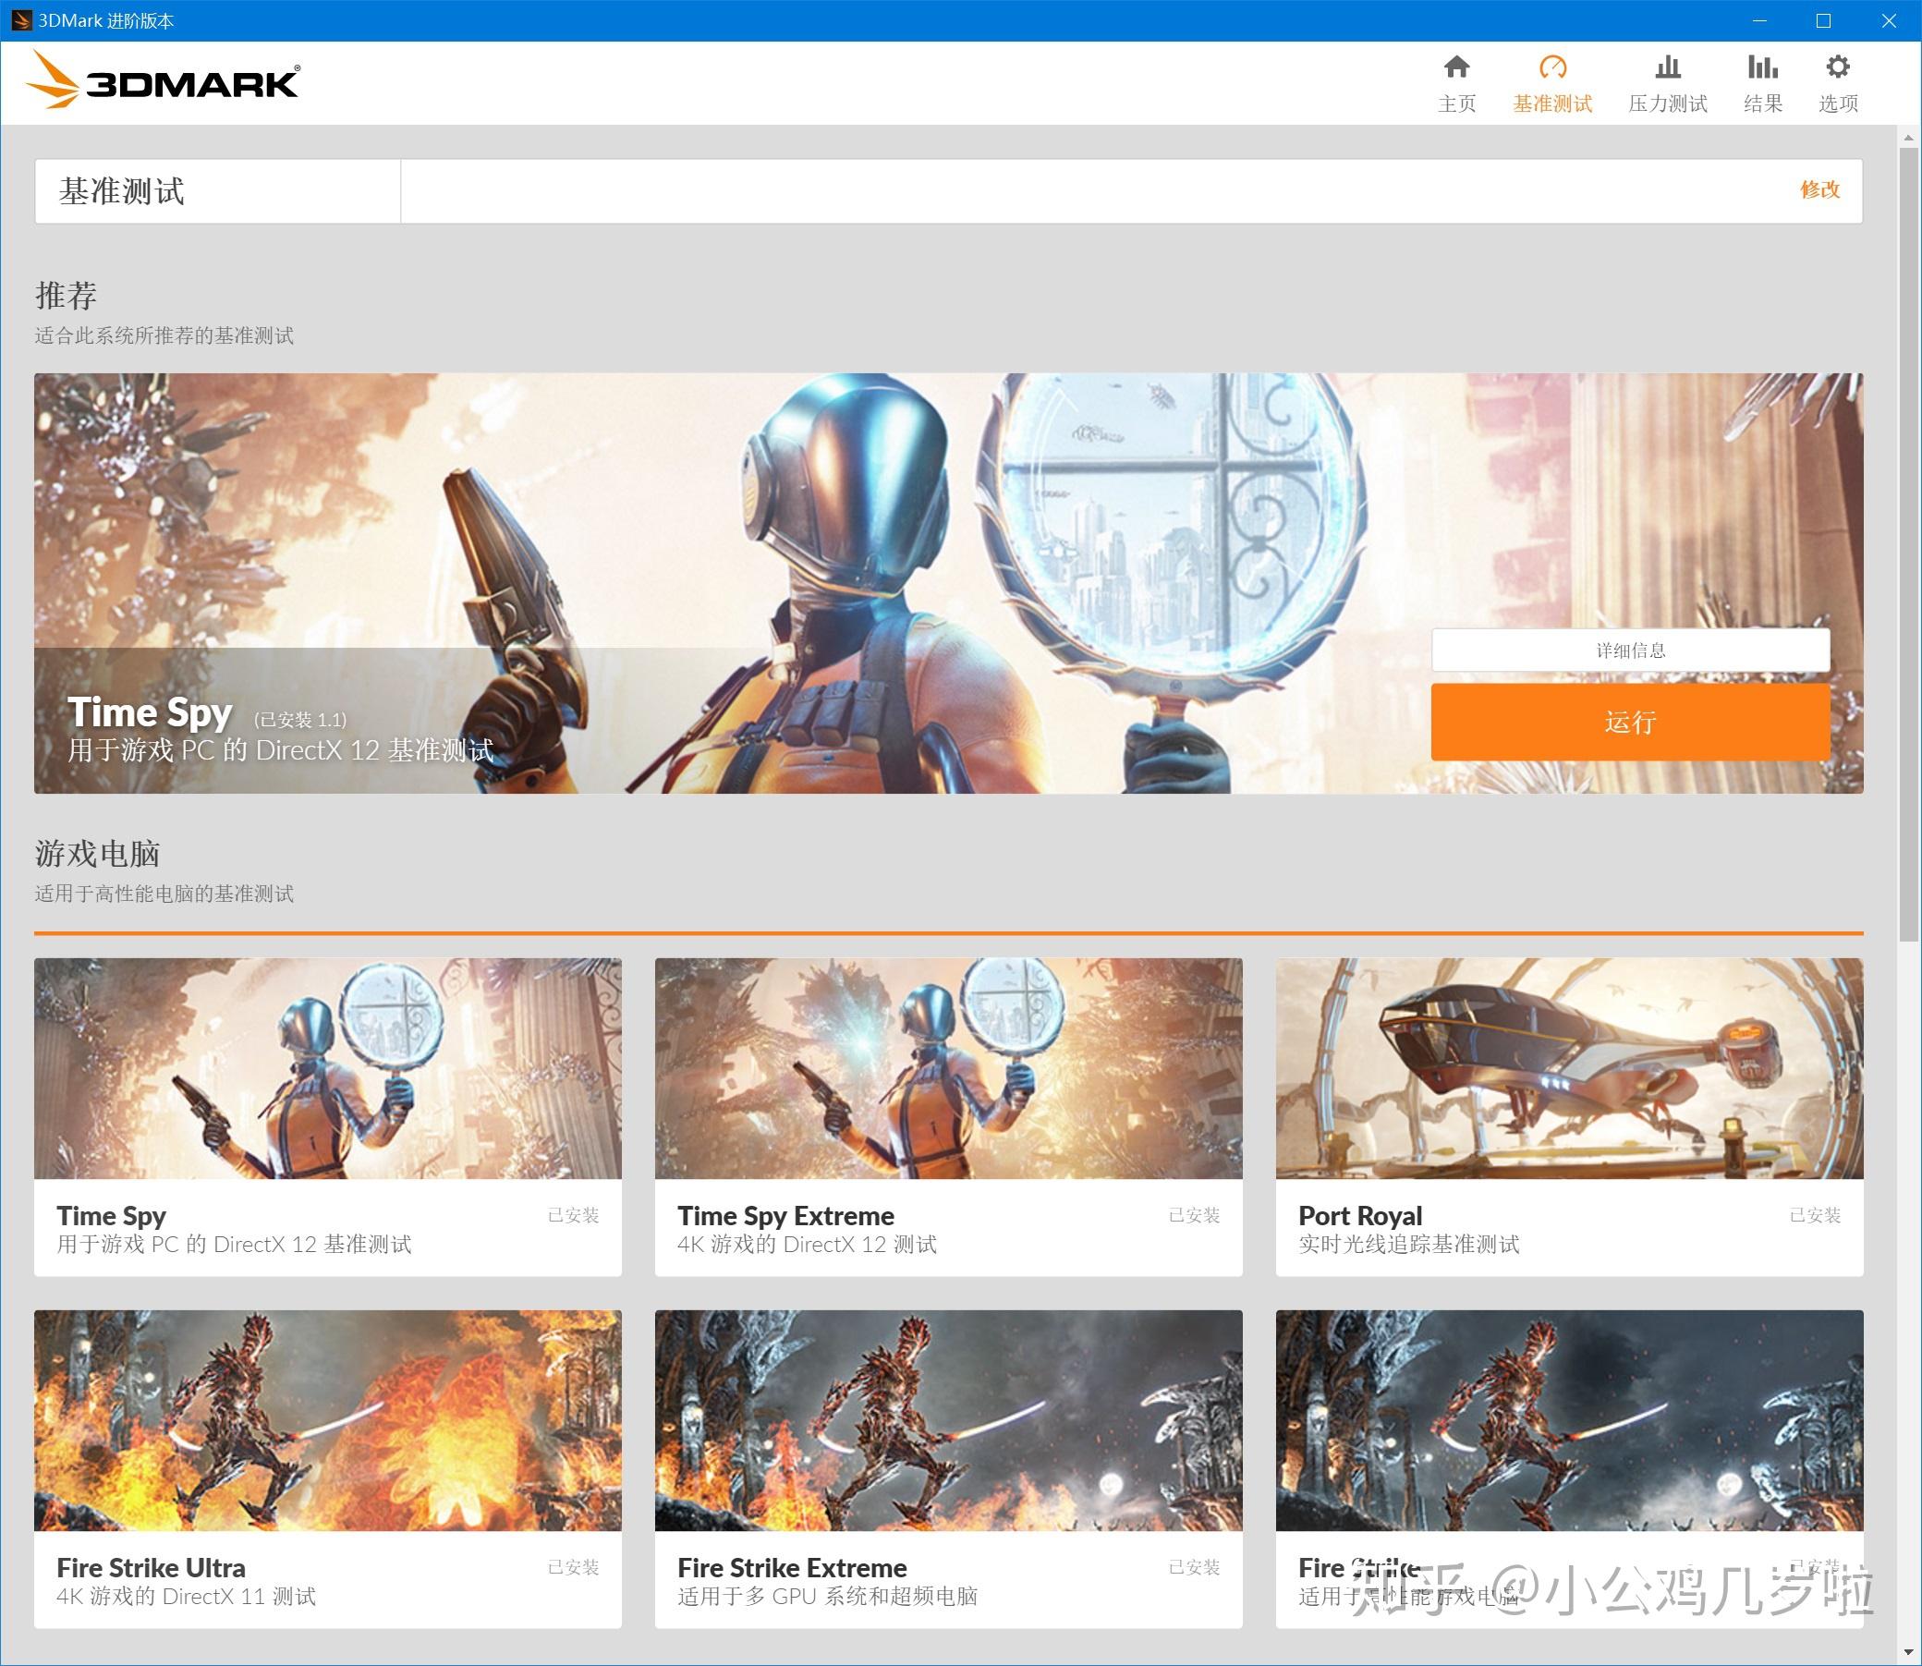Click the 3DMark logo in header
This screenshot has width=1922, height=1666.
pyautogui.click(x=164, y=82)
